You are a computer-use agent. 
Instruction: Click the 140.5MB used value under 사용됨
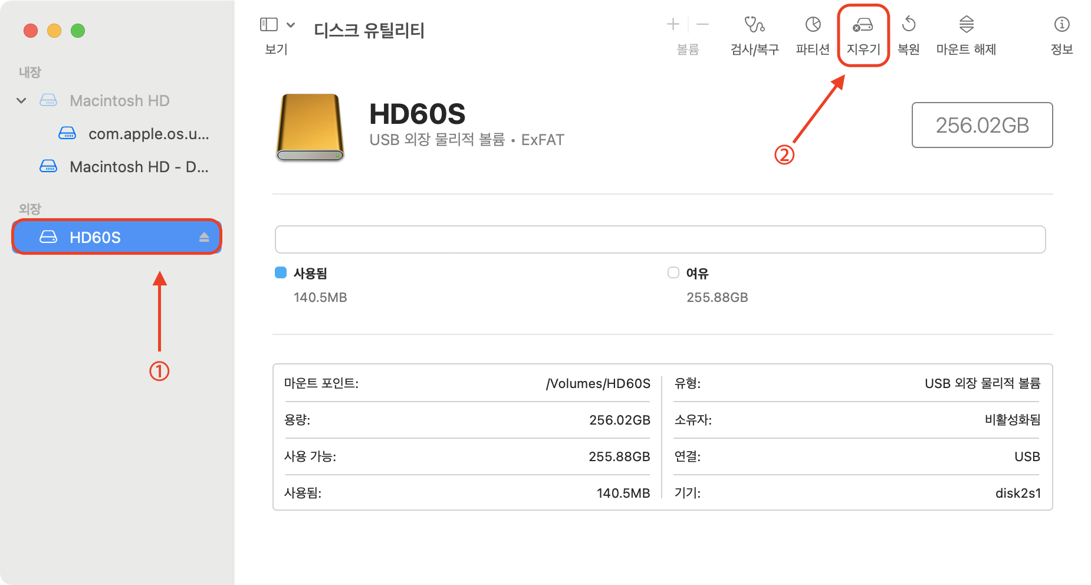(x=320, y=297)
